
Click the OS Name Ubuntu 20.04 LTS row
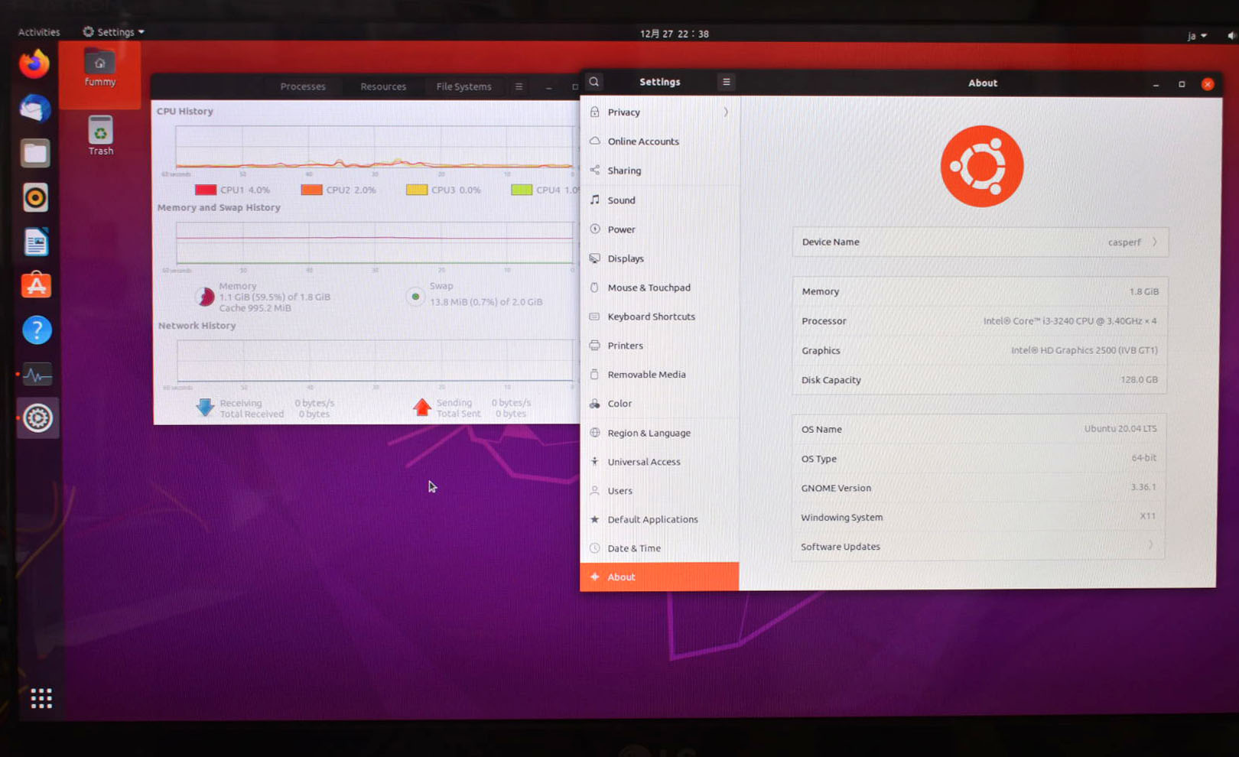(x=979, y=429)
